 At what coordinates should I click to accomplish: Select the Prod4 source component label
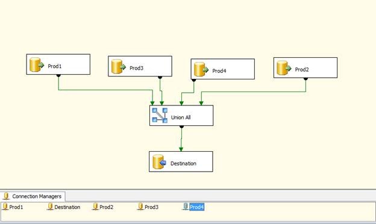tap(219, 71)
